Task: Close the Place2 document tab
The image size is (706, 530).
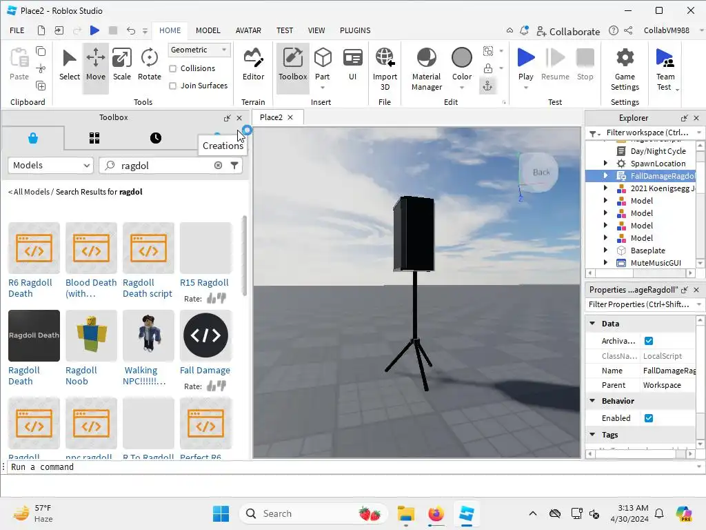Action: tap(290, 117)
